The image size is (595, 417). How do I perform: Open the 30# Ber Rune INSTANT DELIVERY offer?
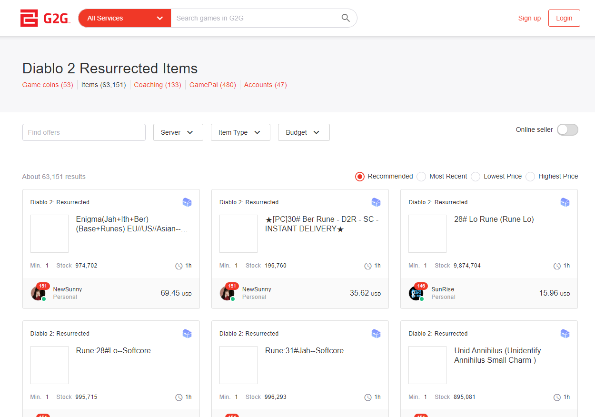coord(322,224)
